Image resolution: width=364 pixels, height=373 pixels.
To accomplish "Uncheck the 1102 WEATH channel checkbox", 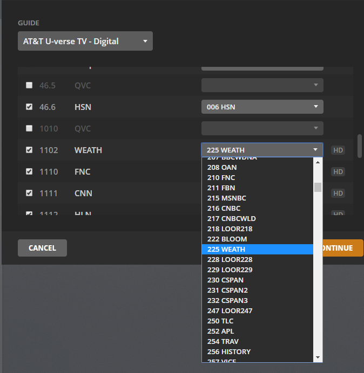I will click(x=29, y=150).
